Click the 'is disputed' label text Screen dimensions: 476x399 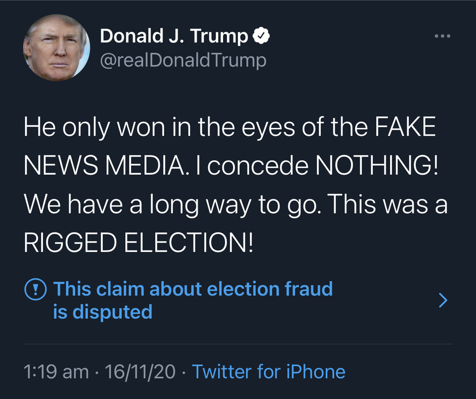coord(103,312)
